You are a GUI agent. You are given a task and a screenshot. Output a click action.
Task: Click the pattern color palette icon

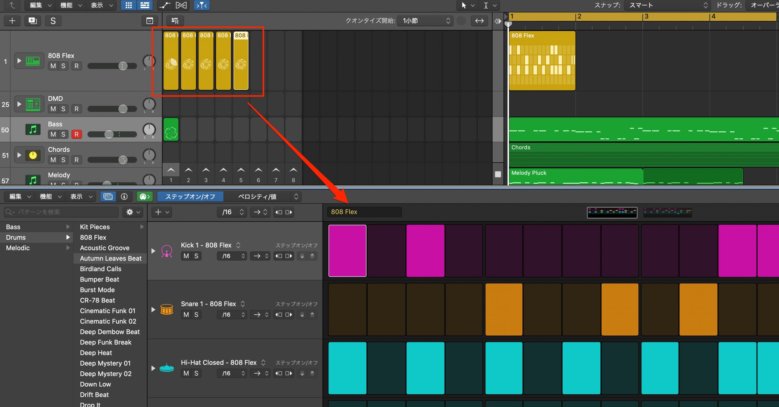tap(145, 197)
